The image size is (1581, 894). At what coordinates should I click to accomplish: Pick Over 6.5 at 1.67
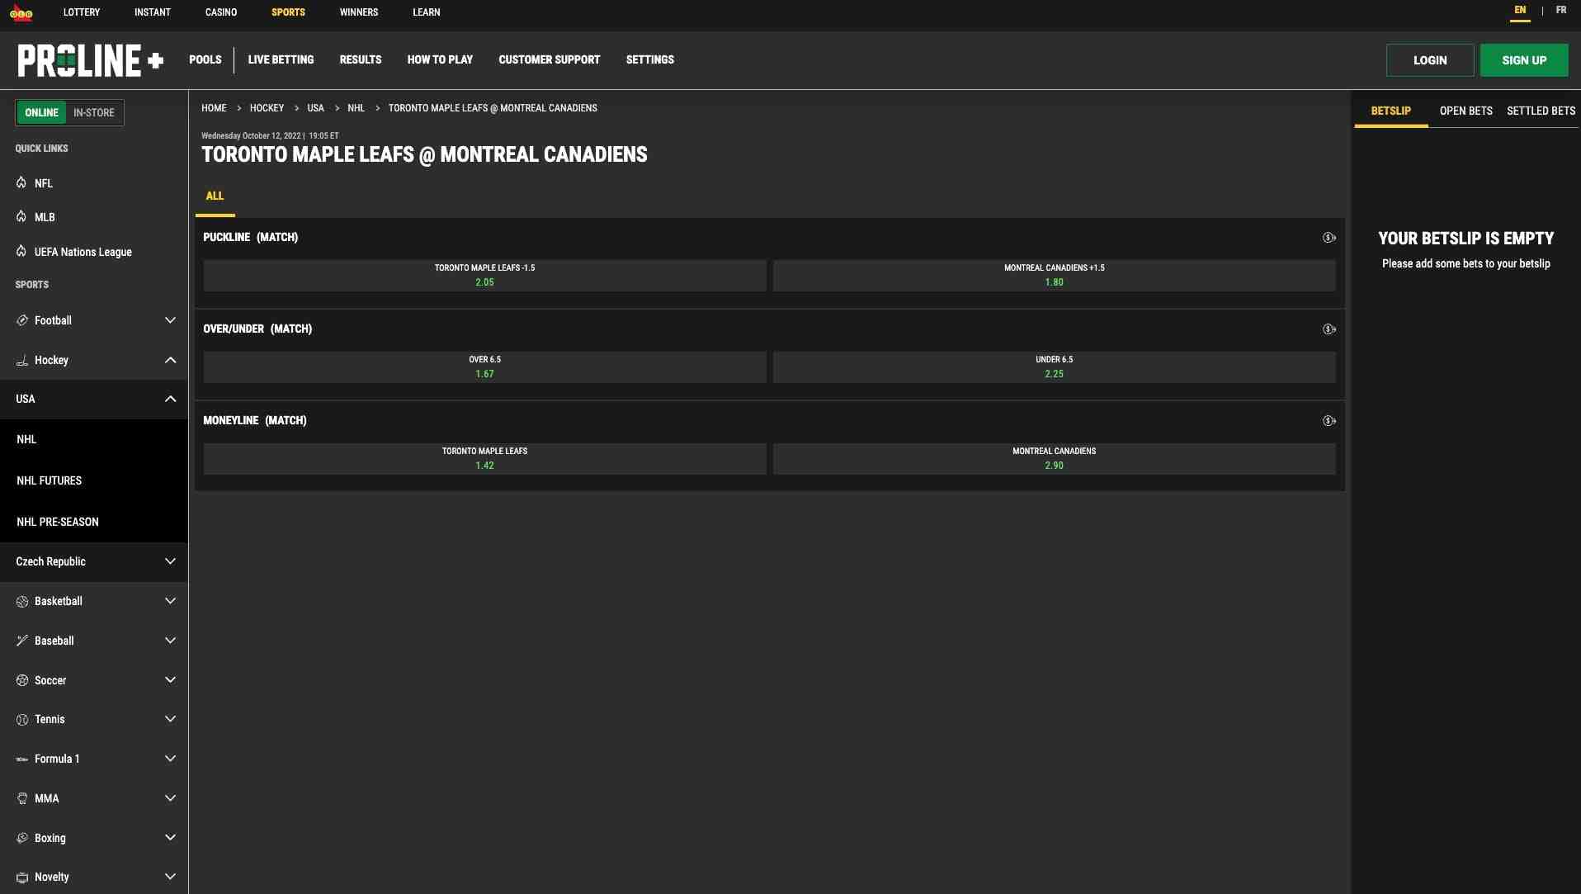click(484, 367)
